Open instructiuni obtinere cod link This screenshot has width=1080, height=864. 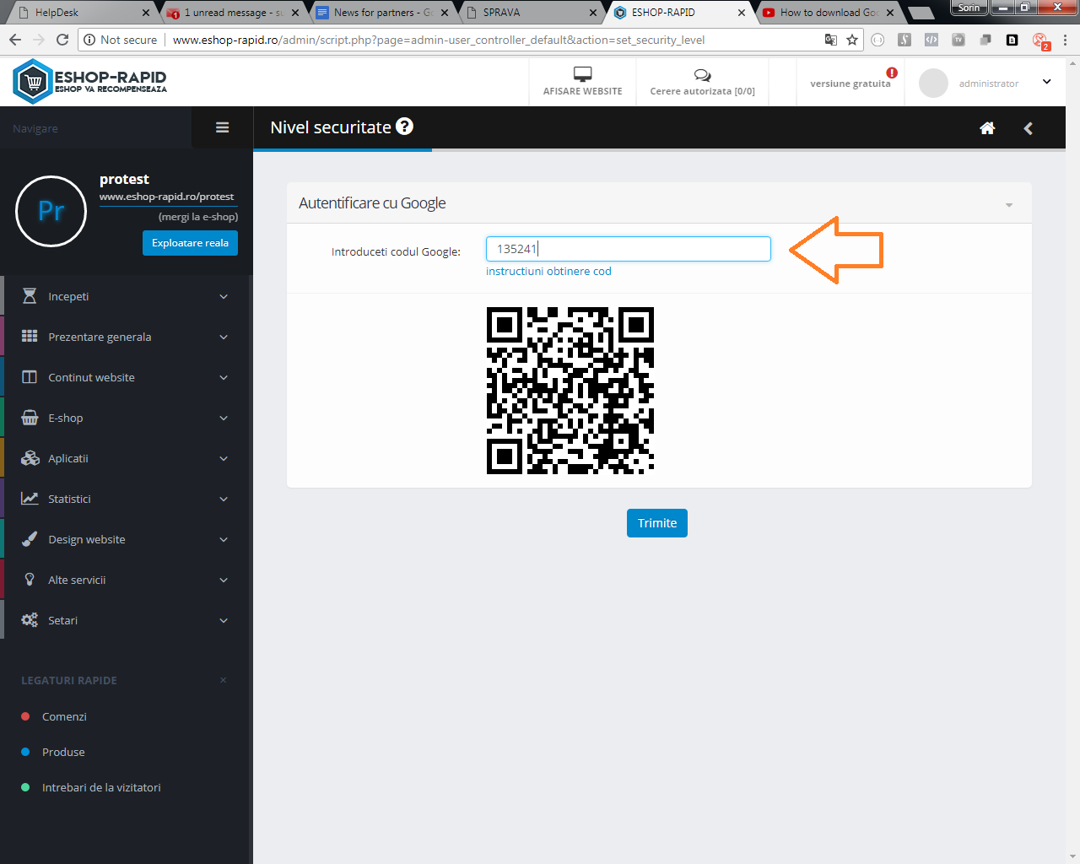[548, 271]
